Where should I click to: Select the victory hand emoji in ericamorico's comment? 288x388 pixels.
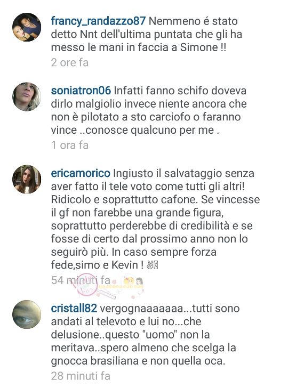coord(150,265)
